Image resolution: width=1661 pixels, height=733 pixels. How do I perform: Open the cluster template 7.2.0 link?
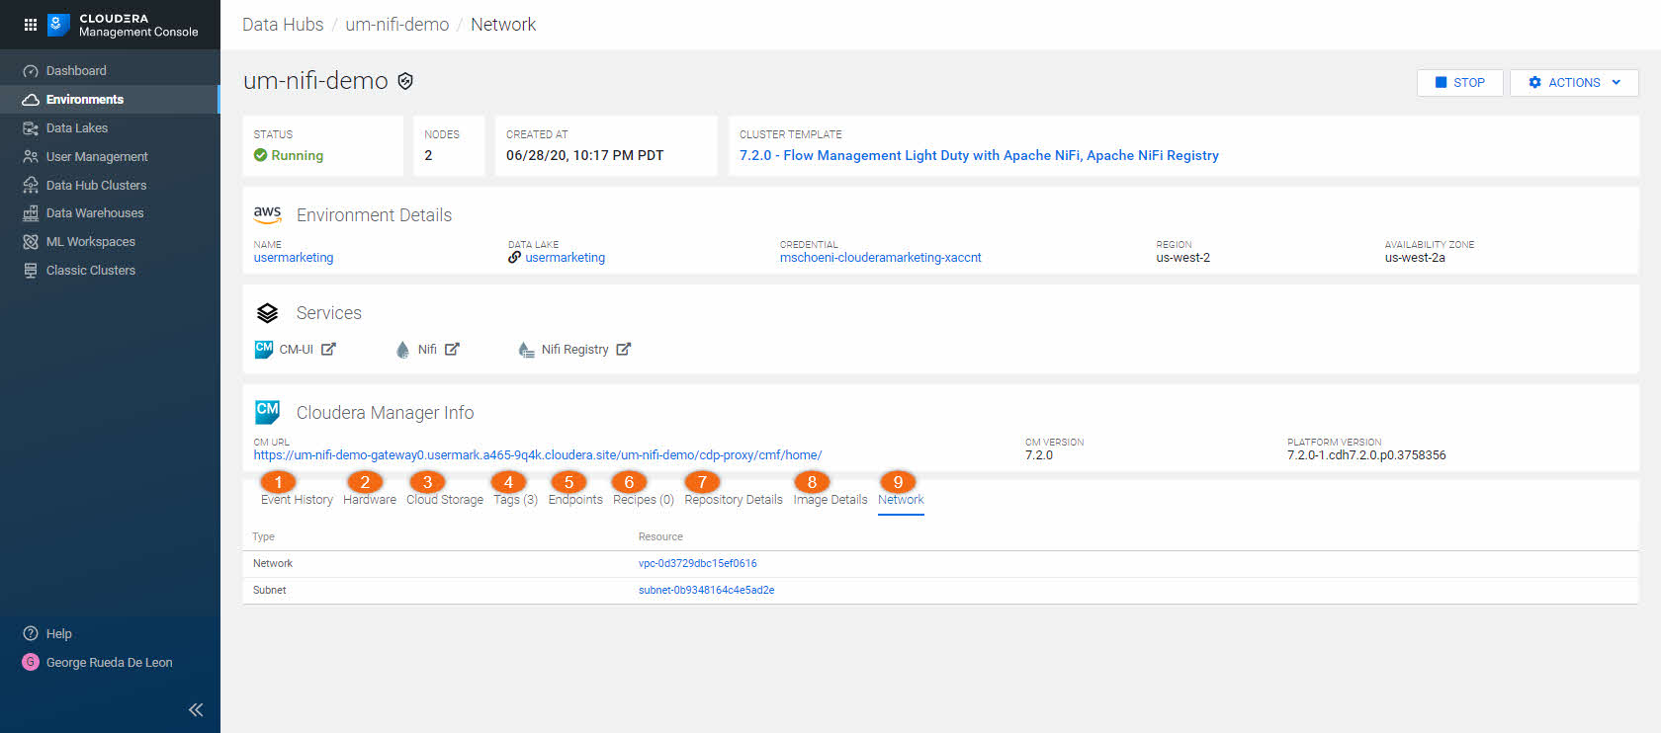coord(979,156)
